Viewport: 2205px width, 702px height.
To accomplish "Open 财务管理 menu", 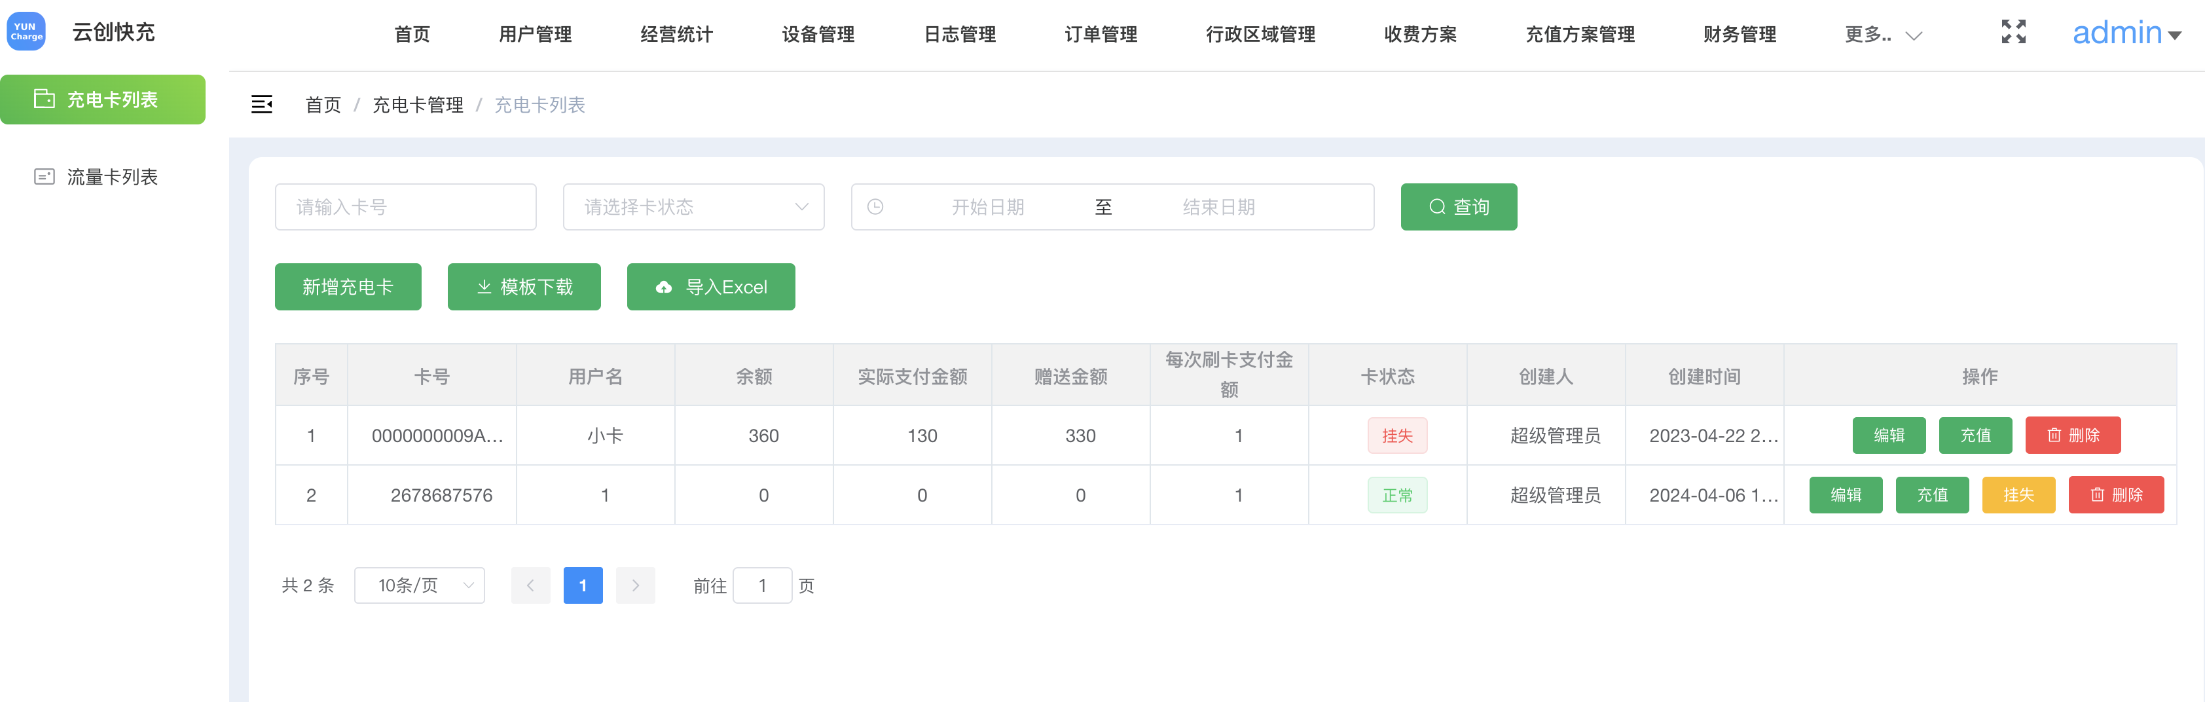I will pos(1740,34).
